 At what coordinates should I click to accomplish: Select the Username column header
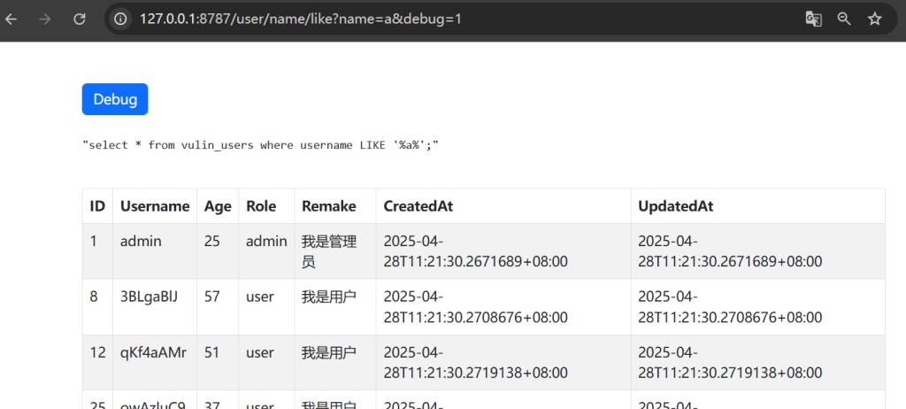pos(155,206)
